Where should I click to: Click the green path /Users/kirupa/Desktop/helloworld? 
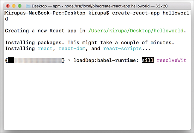136,31
